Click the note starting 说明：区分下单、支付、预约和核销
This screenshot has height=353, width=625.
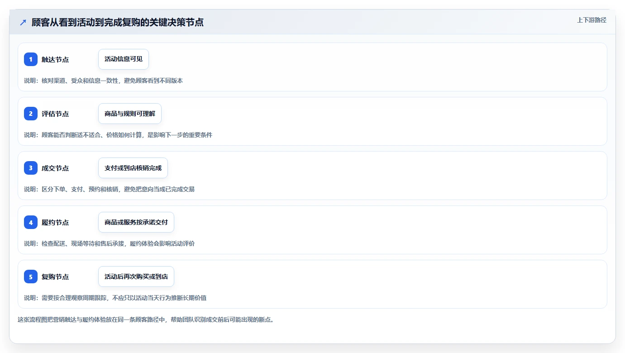[110, 189]
